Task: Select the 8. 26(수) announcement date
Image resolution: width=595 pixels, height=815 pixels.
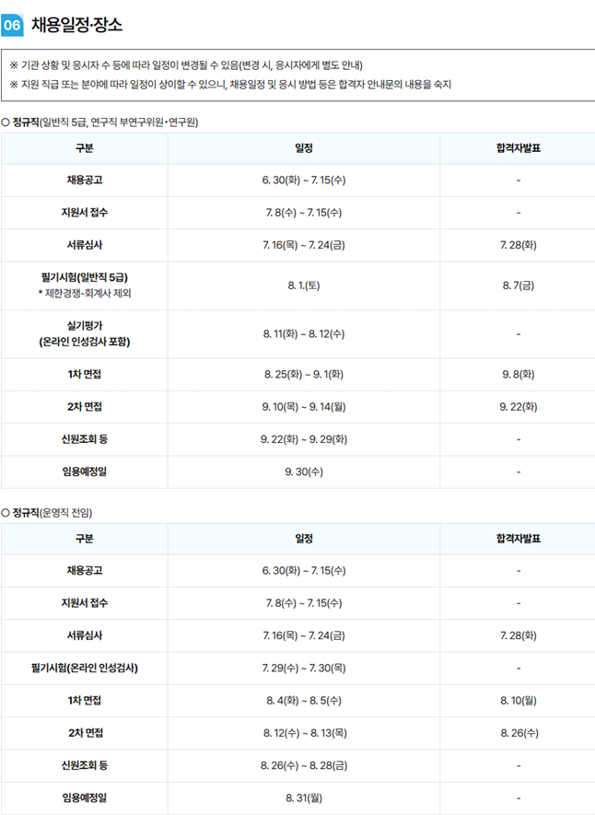Action: pos(519,733)
